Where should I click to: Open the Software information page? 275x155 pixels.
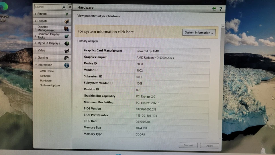(x=45, y=76)
